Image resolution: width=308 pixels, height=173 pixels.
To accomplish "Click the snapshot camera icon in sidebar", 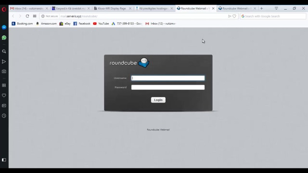I will pyautogui.click(x=4, y=72).
